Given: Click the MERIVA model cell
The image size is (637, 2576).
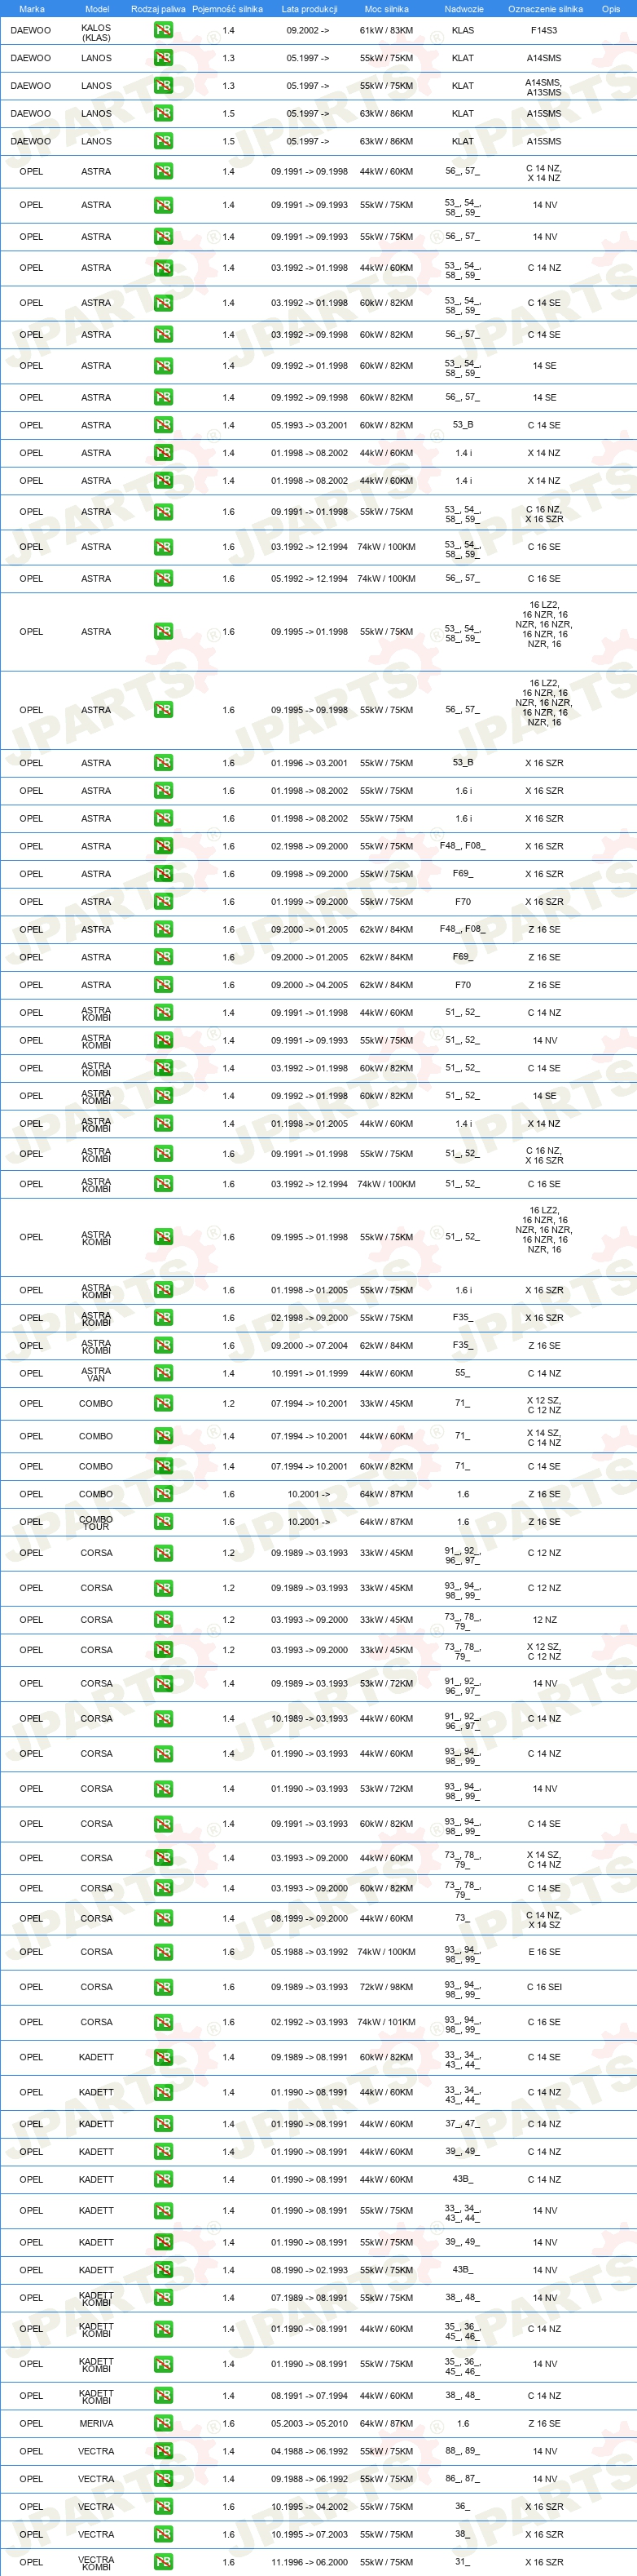Looking at the screenshot, I should pos(96,2424).
